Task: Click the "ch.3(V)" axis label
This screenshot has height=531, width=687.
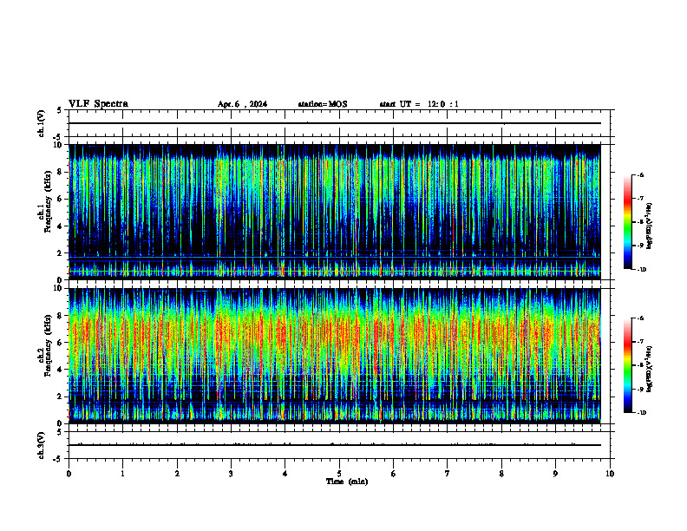Action: click(x=42, y=445)
